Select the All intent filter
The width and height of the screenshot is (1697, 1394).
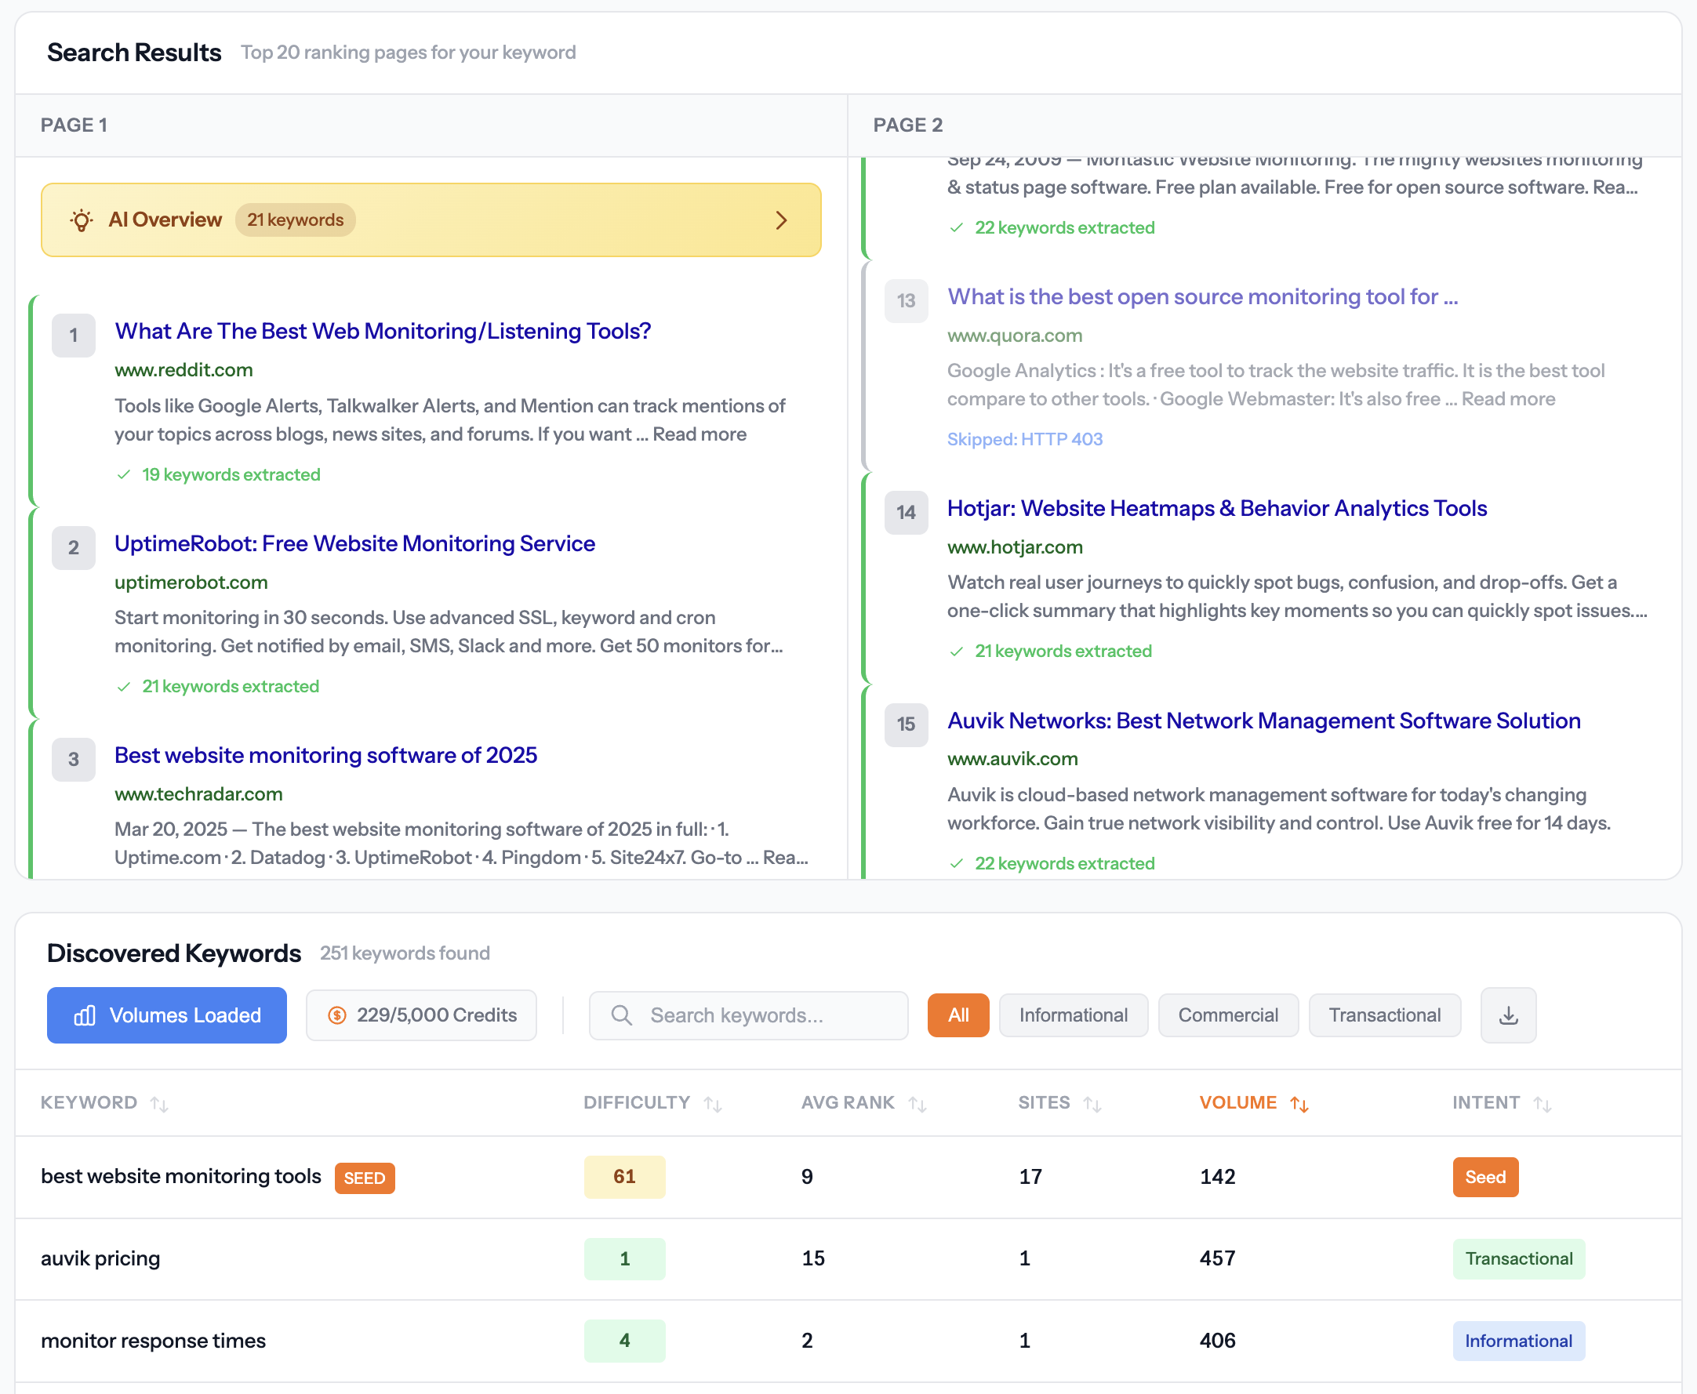point(958,1015)
